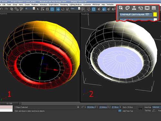Click the 0 / 100 time slider

click(x=9, y=104)
